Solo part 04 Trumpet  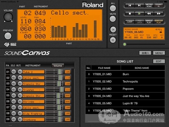[14, 89]
